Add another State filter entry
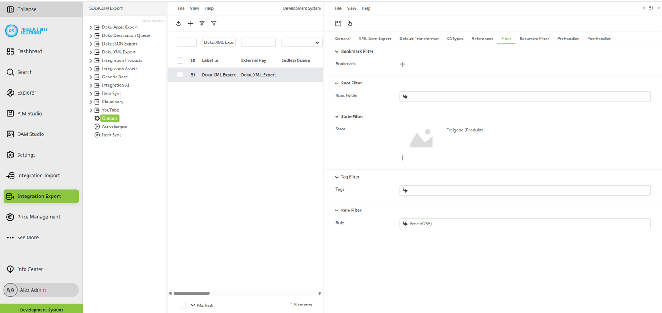Image resolution: width=662 pixels, height=313 pixels. [x=402, y=158]
